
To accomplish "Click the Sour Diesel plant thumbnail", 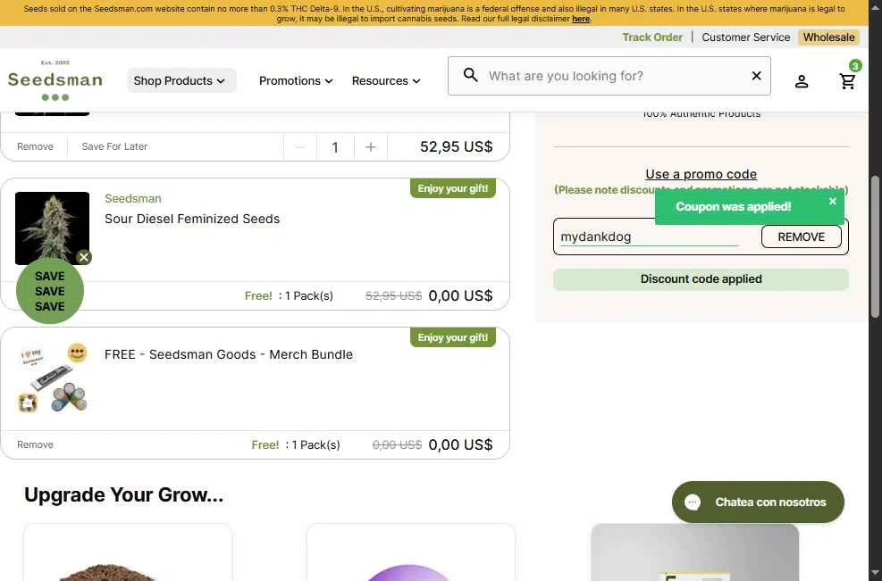I will point(53,228).
